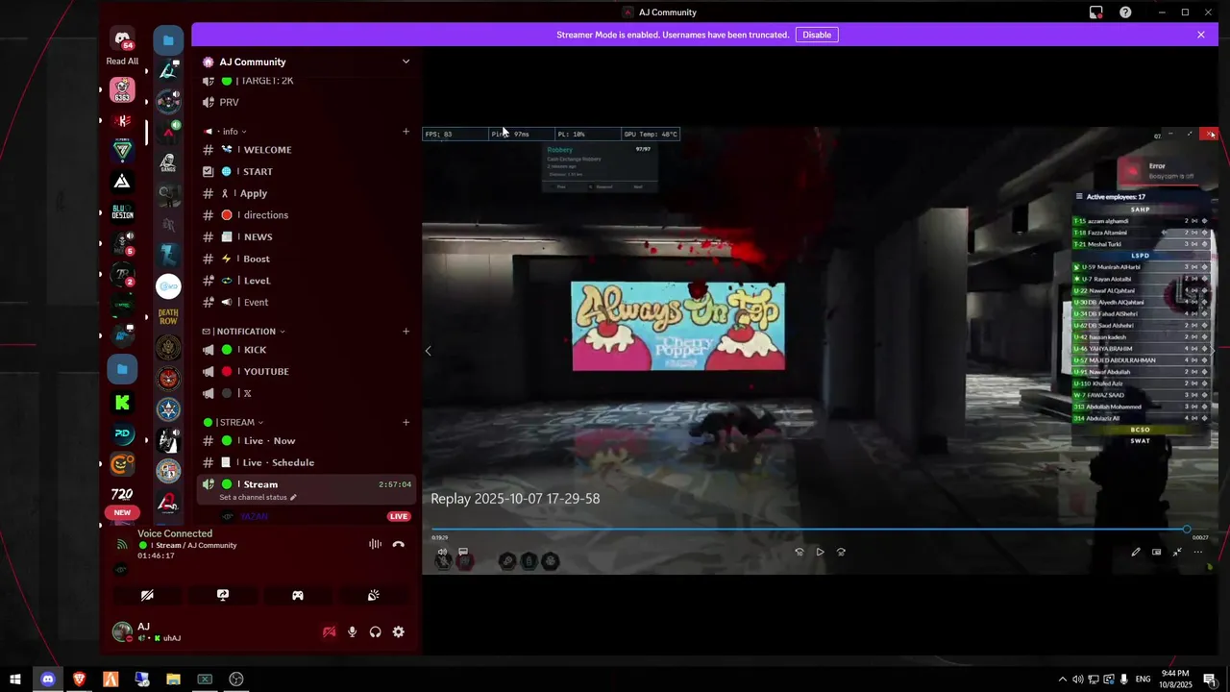Skip back 10 seconds in replay
Image resolution: width=1230 pixels, height=692 pixels.
tap(799, 552)
